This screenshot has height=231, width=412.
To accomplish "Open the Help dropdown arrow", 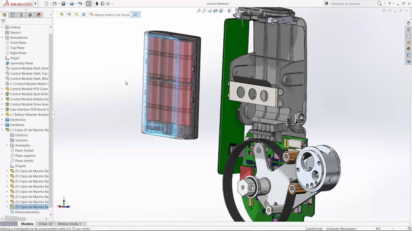I will pyautogui.click(x=393, y=3).
